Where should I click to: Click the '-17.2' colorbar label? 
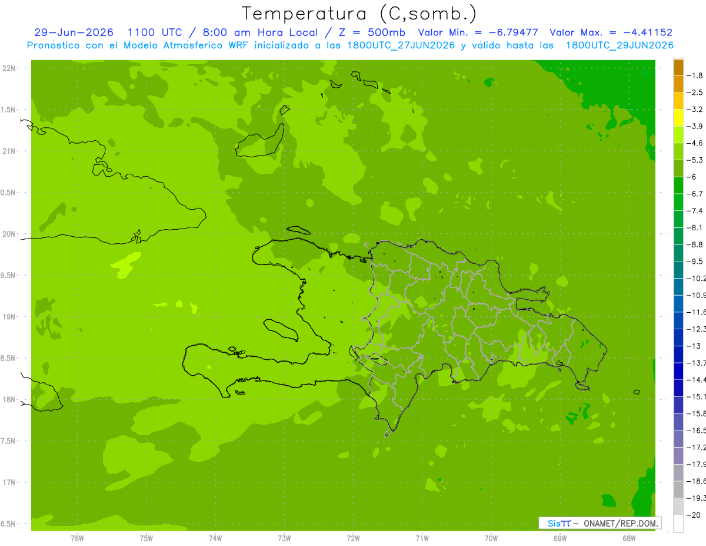[x=697, y=447]
